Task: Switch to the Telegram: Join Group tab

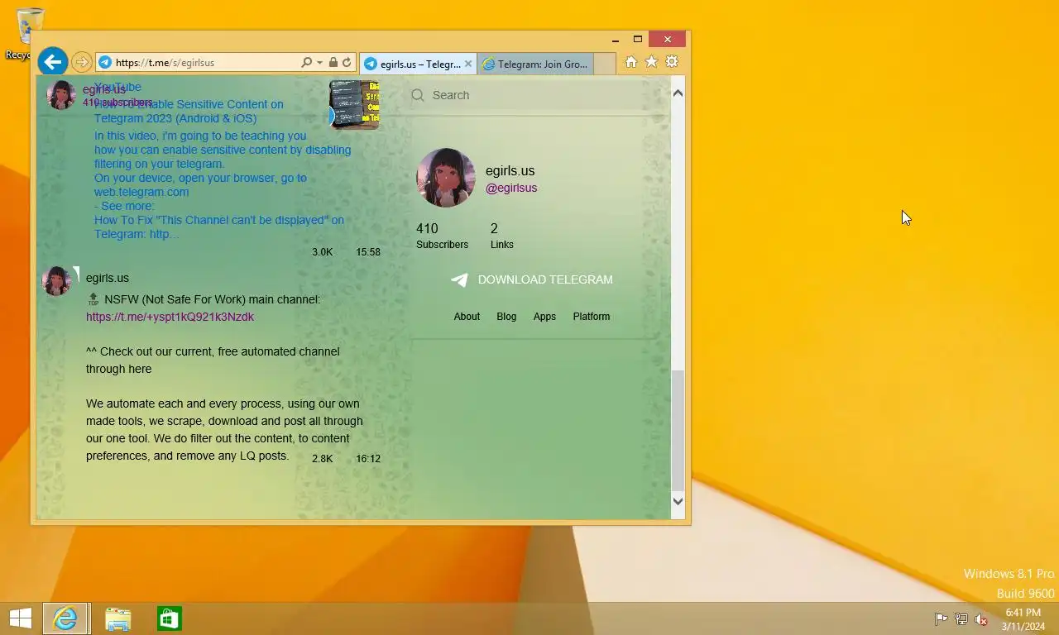Action: (535, 64)
